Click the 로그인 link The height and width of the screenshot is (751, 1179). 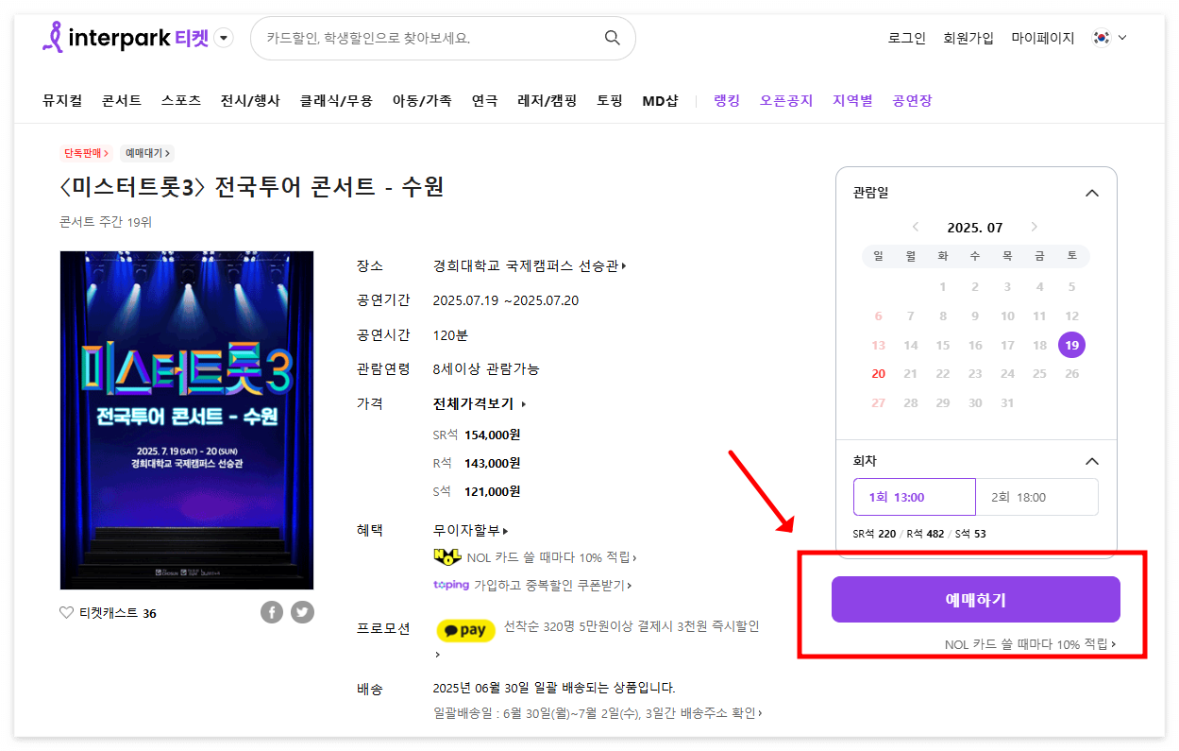pyautogui.click(x=906, y=38)
